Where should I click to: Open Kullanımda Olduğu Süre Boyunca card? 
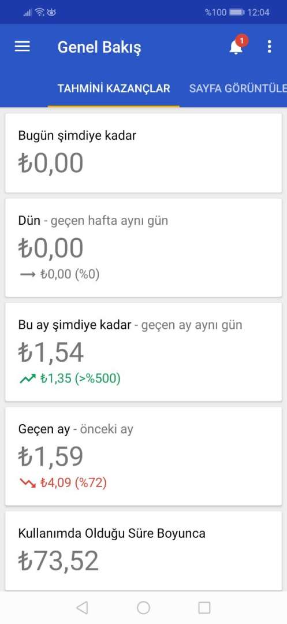[143, 551]
